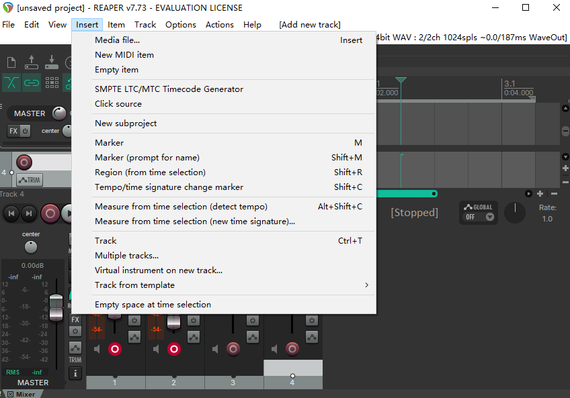
Task: Click the envelope icon on mixer track 4
Action: [312, 337]
